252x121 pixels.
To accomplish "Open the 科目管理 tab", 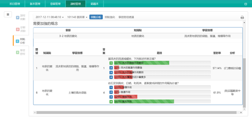I will click(x=15, y=4).
